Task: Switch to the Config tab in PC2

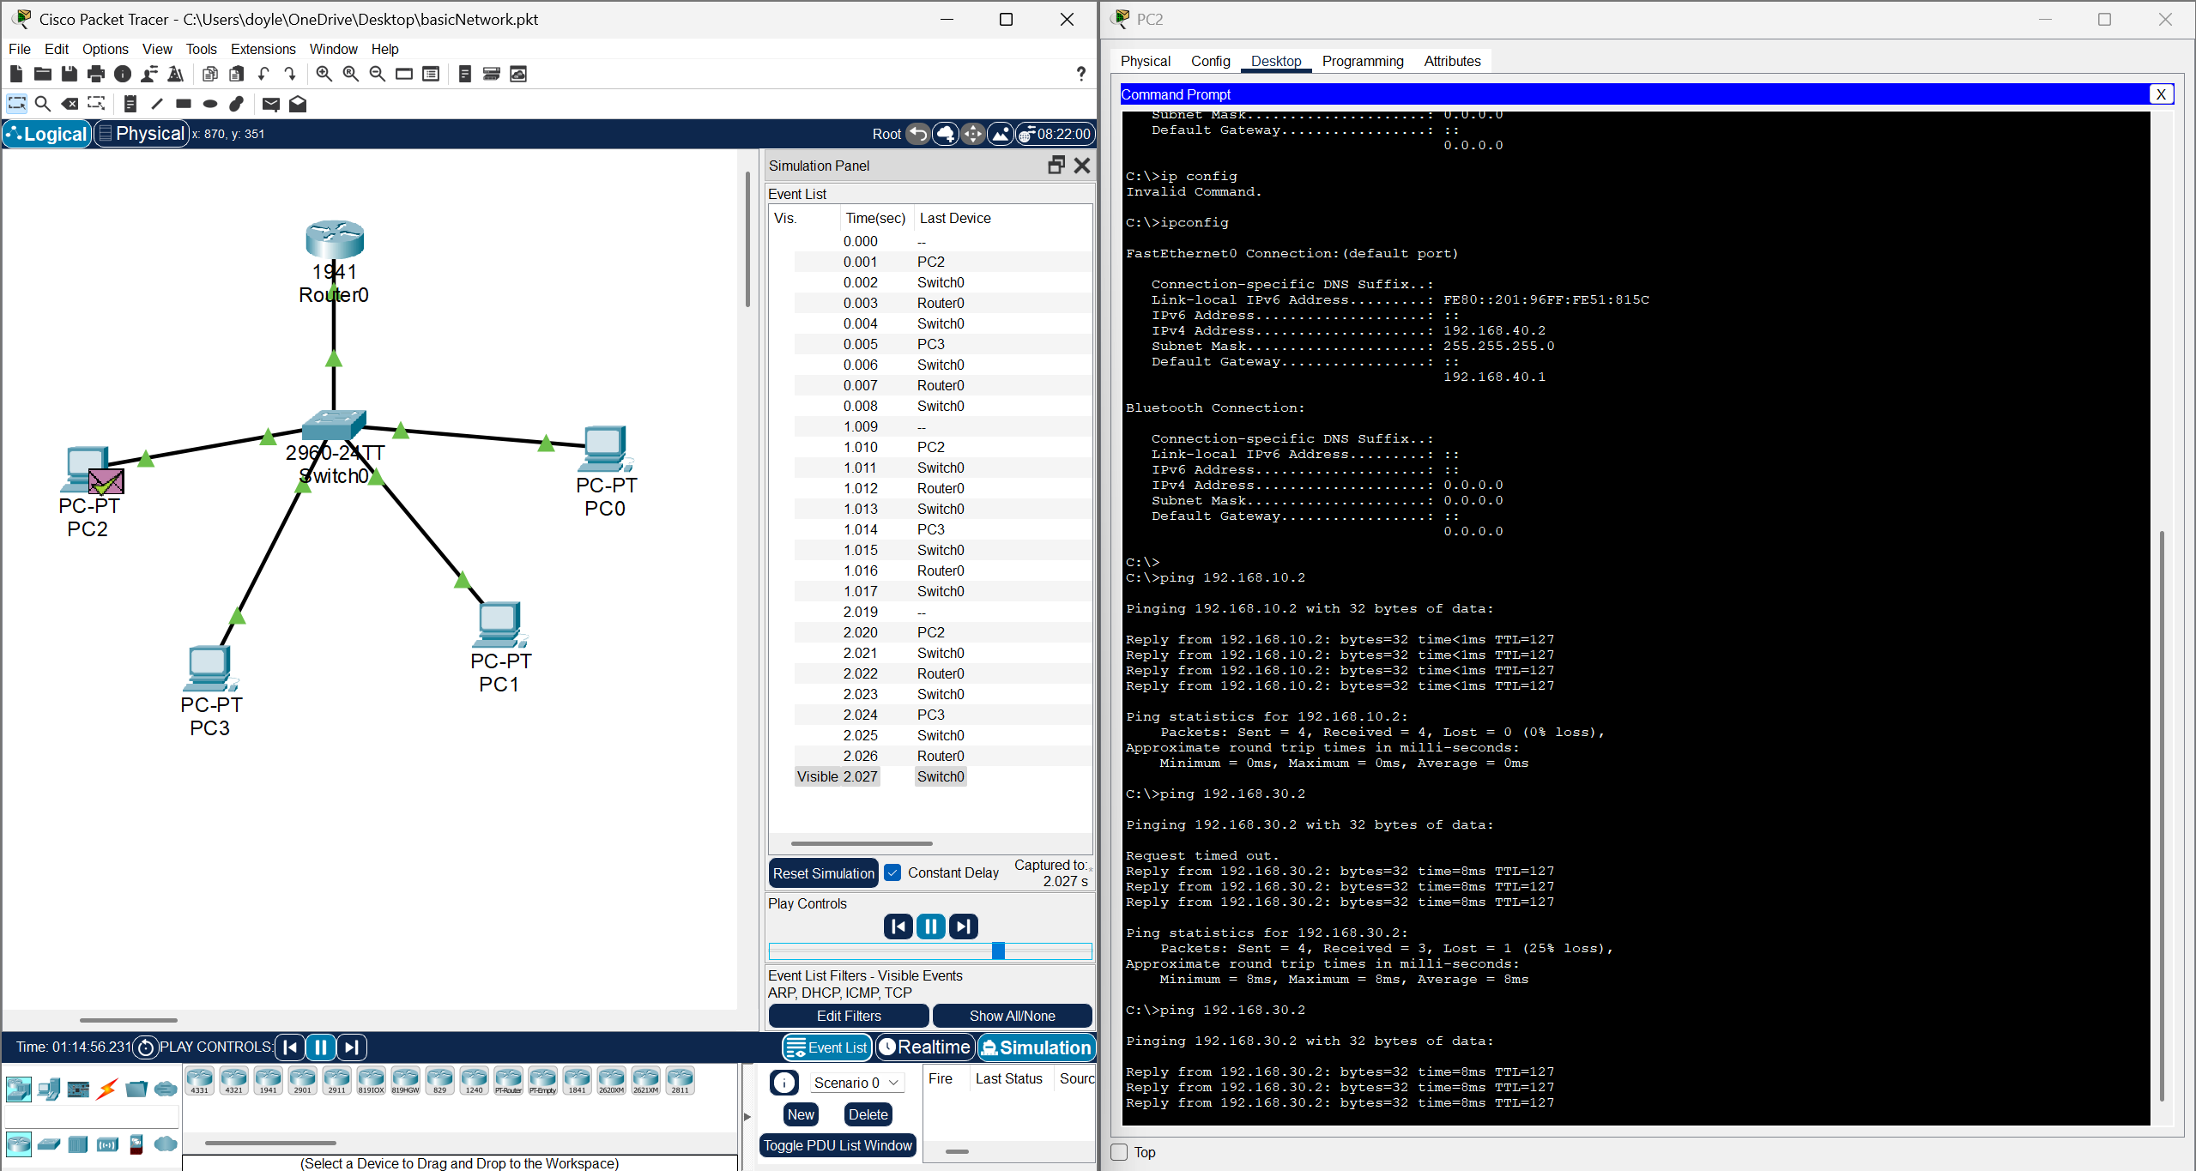Action: point(1210,61)
